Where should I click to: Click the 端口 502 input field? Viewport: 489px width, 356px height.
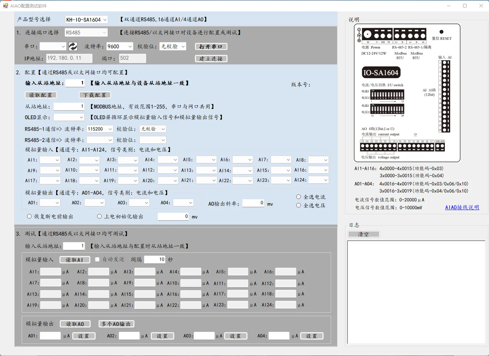pos(132,58)
